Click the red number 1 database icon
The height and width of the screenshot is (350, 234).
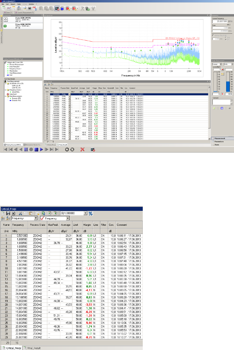coord(67,9)
